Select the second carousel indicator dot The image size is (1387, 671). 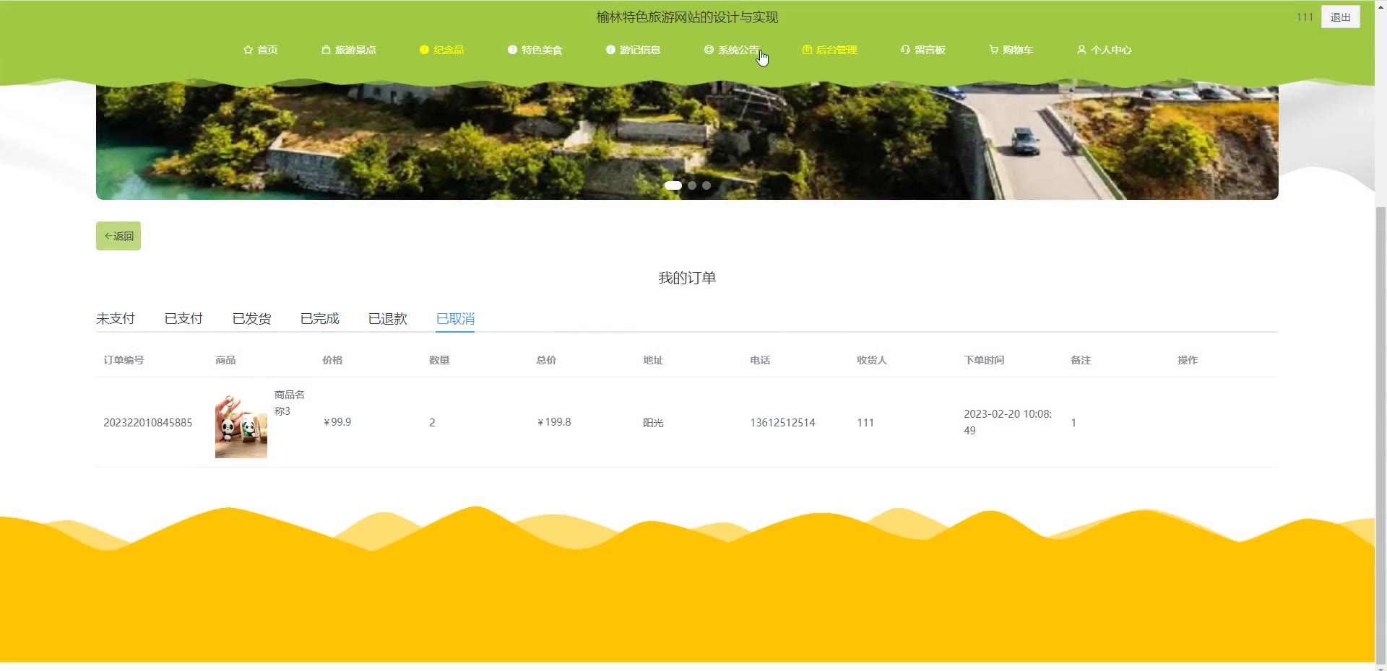[x=692, y=185]
